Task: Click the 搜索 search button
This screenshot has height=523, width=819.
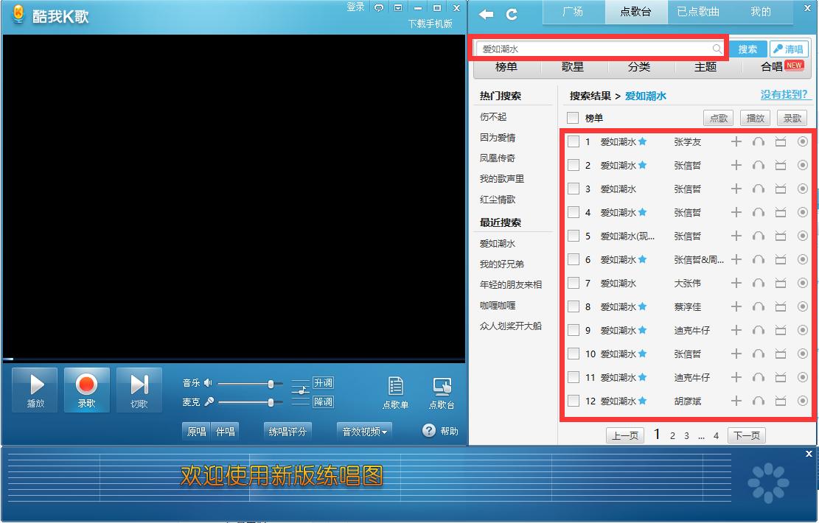Action: click(748, 49)
